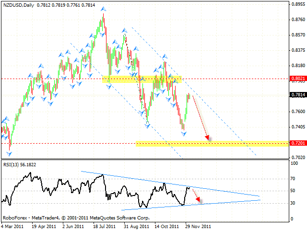Click the 4 Mar 2011 date label
Image resolution: width=307 pixels, height=230 pixels.
[13, 226]
